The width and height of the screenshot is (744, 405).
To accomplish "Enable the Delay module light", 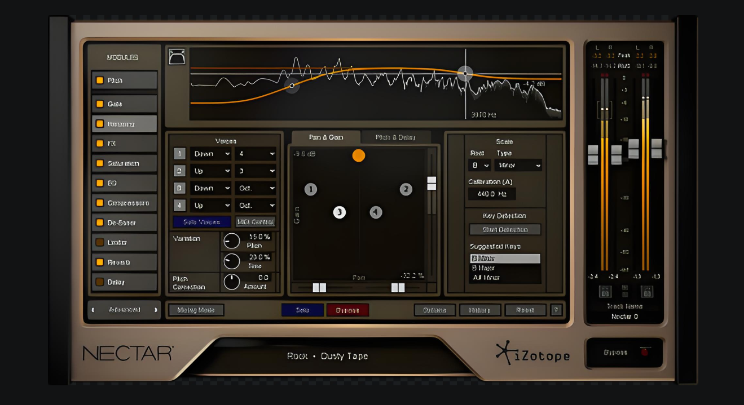I will coord(100,282).
